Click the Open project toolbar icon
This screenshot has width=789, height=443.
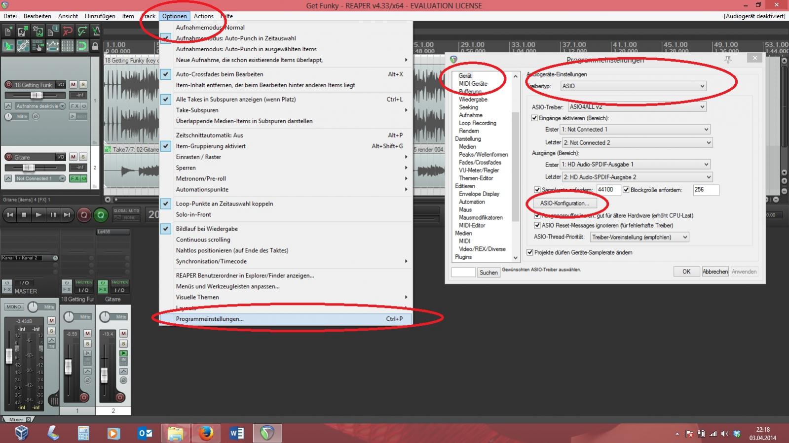23,31
